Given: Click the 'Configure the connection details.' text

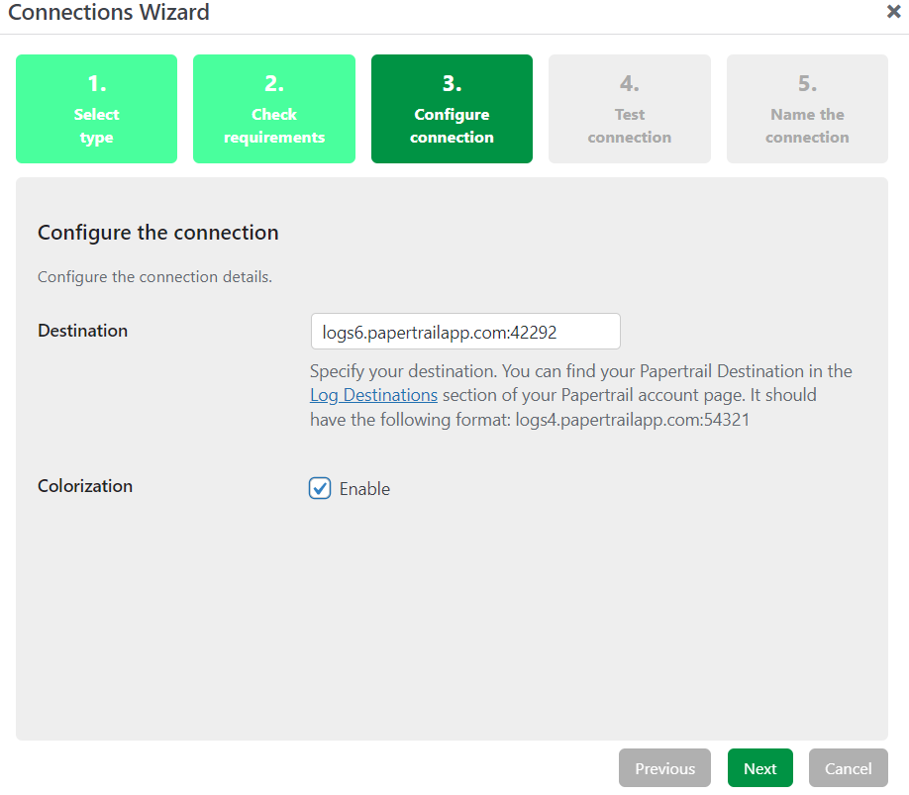Looking at the screenshot, I should pos(154,277).
